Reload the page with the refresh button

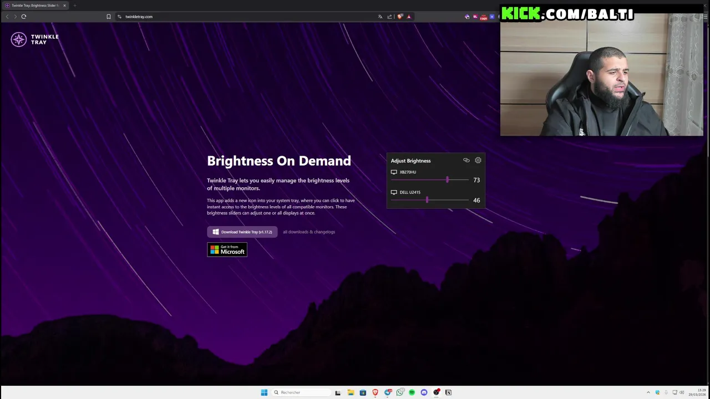click(x=24, y=17)
